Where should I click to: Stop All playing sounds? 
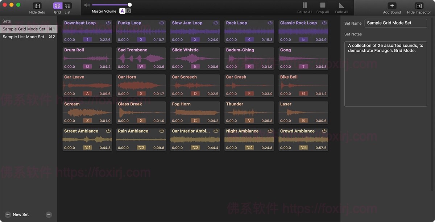click(322, 6)
